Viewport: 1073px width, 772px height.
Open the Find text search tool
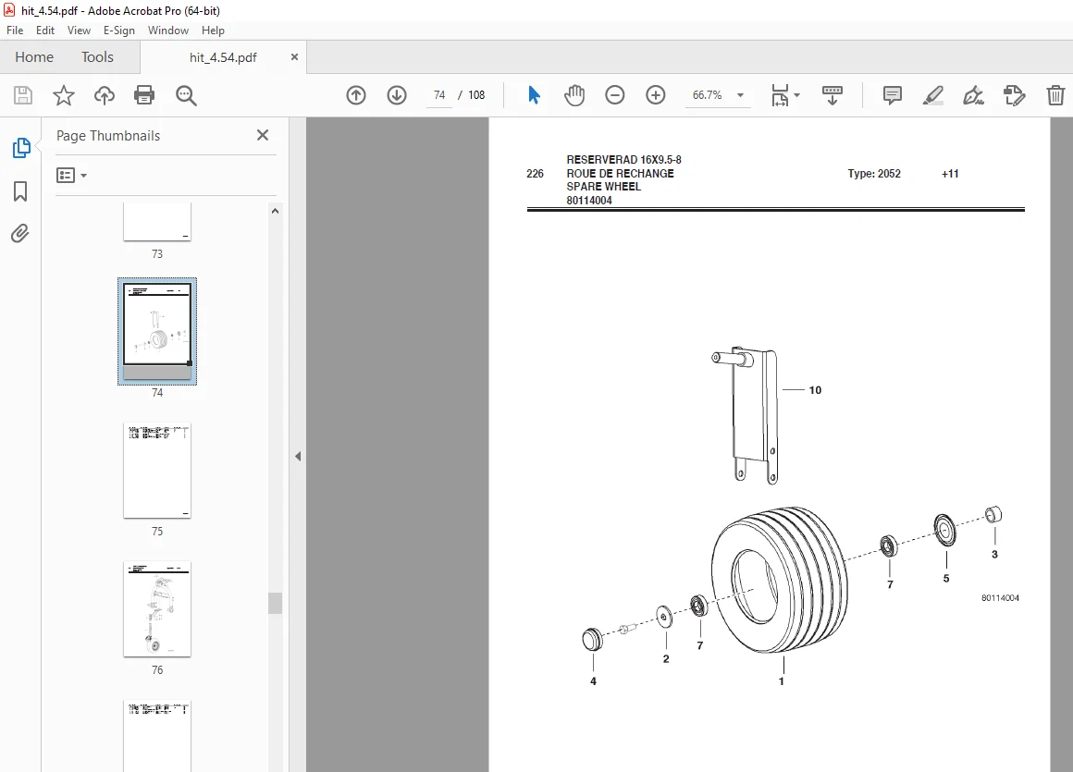[185, 95]
